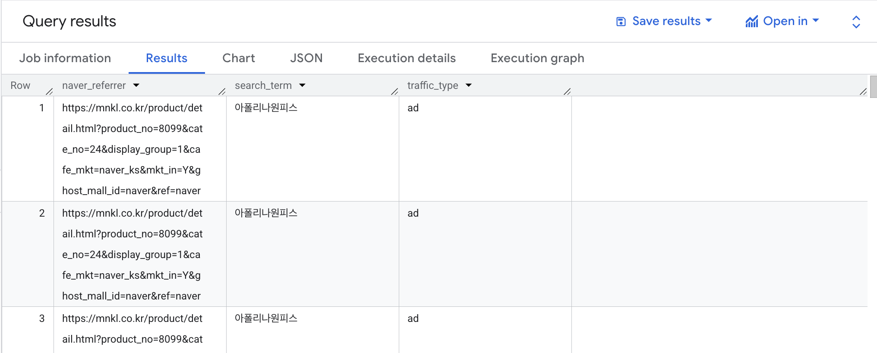Click the search_term column resize handle
The width and height of the screenshot is (877, 353).
pyautogui.click(x=394, y=91)
